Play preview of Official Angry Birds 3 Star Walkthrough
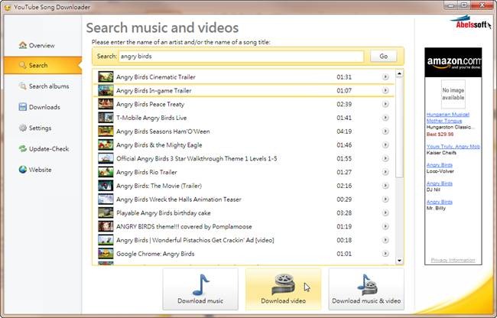Screen dimensions: 497x318 [385, 158]
